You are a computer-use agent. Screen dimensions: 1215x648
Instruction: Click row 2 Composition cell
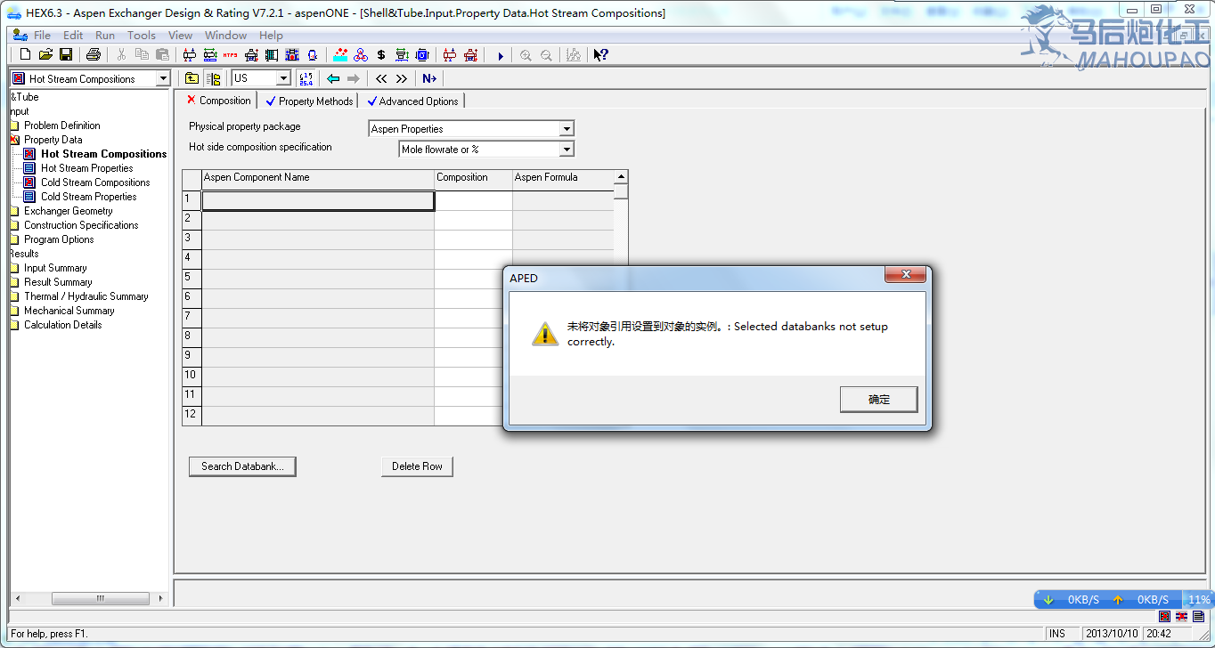pyautogui.click(x=473, y=220)
